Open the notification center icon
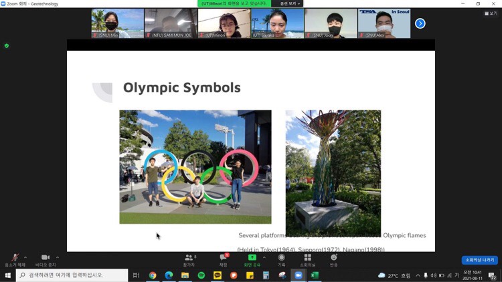 (x=493, y=275)
